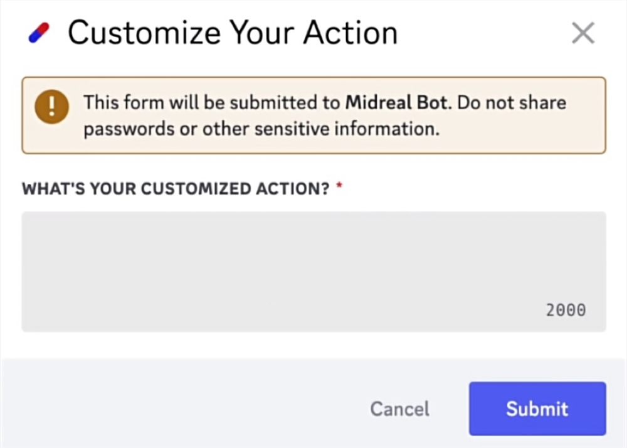Click the What's Your Customized Action label
Image resolution: width=627 pixels, height=448 pixels.
pos(176,189)
